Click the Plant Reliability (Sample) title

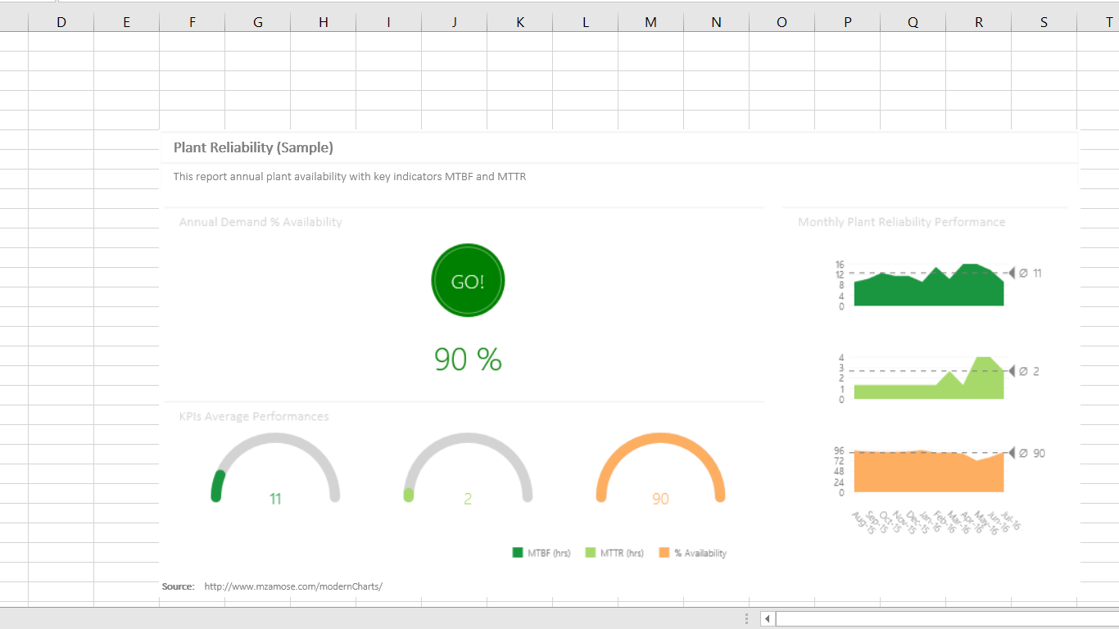click(x=253, y=147)
